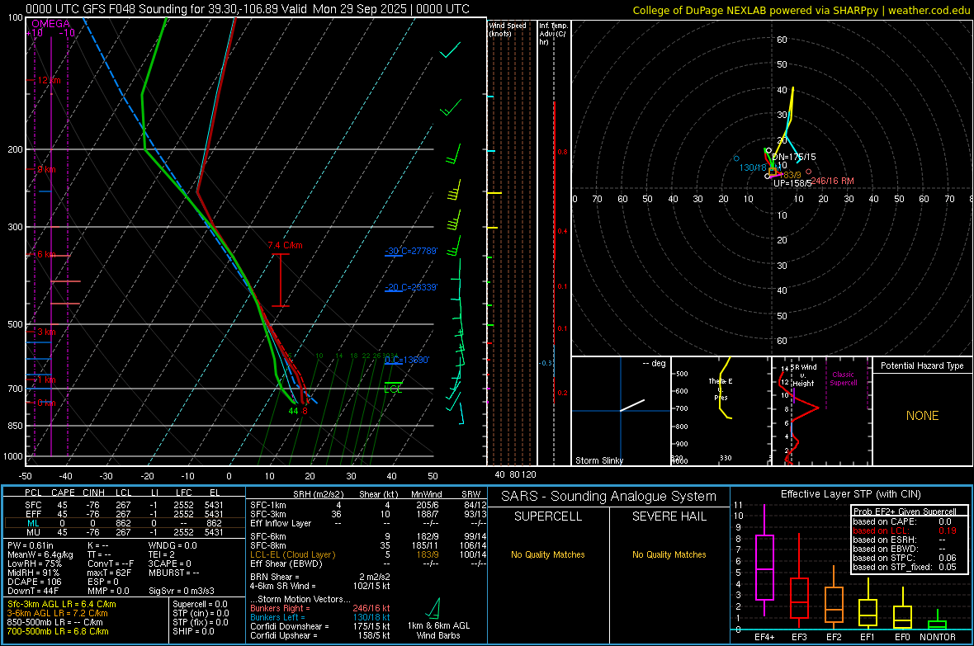Screen dimensions: 974x646
Task: Click the 700-500mb LR = 6.8 C/km line
Action: coord(58,631)
